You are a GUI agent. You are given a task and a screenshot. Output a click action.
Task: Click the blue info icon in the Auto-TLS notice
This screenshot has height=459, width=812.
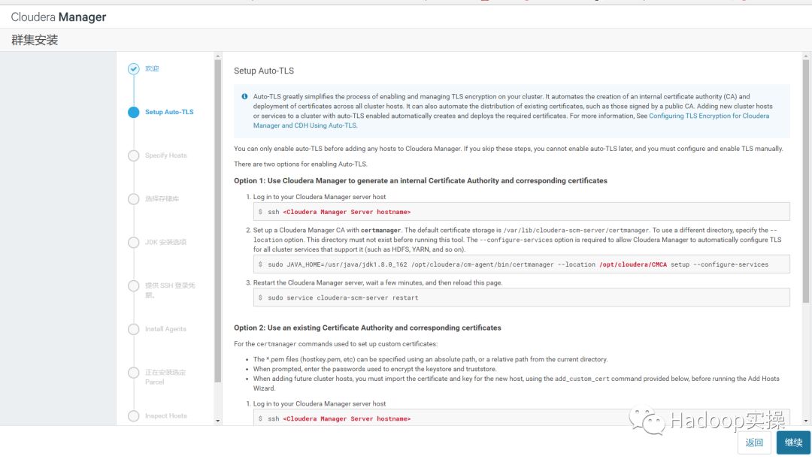pos(244,96)
